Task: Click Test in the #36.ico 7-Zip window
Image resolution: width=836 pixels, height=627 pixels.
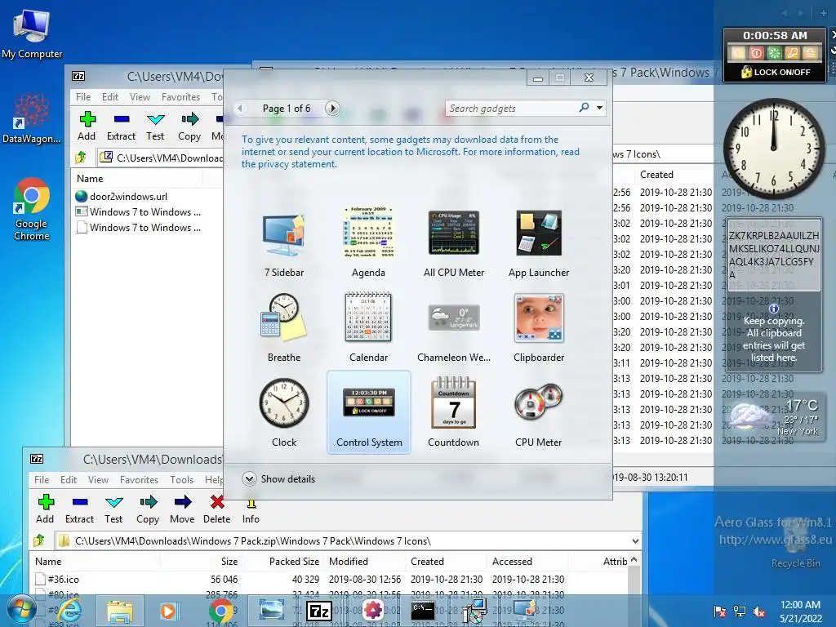Action: 113,509
